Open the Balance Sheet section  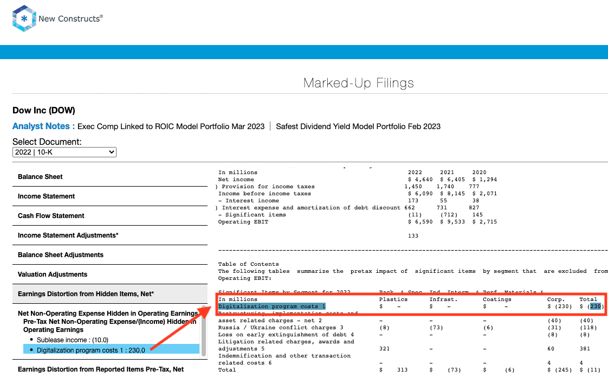coord(110,177)
